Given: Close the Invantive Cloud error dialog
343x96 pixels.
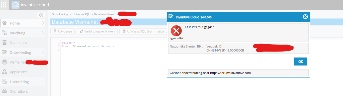Looking at the screenshot, I should coord(305,17).
